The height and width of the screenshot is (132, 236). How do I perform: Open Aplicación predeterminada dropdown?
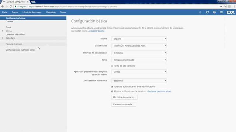139,72
